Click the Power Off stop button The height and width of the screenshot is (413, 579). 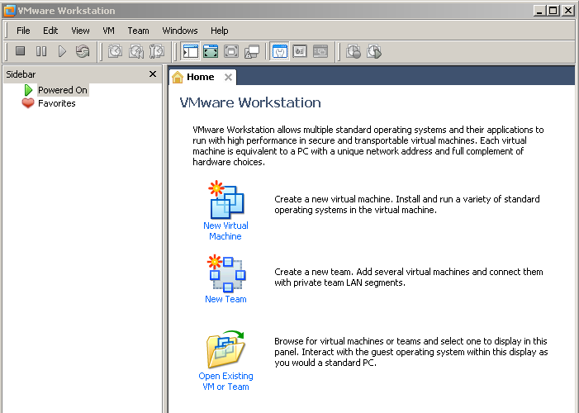21,51
